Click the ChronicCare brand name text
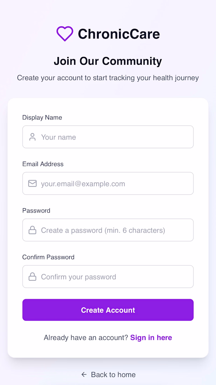The height and width of the screenshot is (385, 216). pyautogui.click(x=119, y=34)
